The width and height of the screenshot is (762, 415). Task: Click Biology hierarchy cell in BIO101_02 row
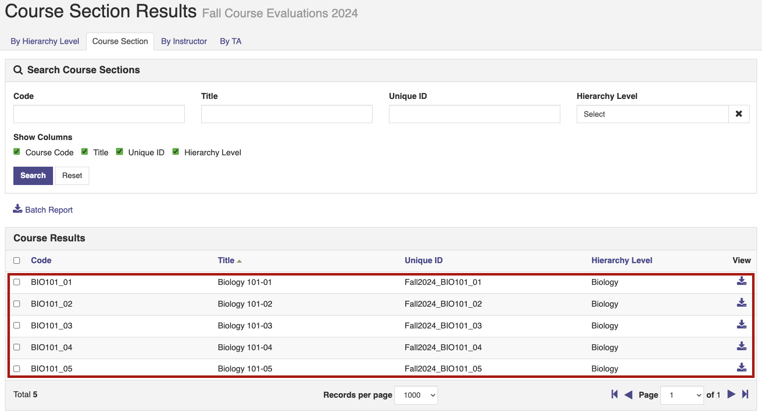pyautogui.click(x=605, y=304)
